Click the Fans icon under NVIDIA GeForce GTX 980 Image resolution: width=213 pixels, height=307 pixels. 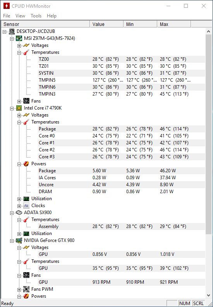26,275
